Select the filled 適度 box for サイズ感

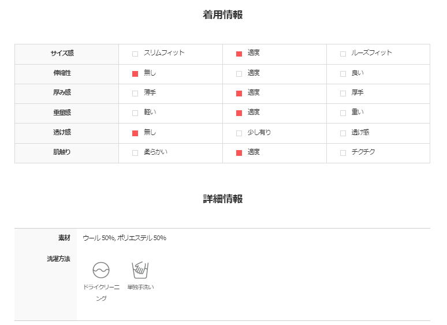coord(239,54)
